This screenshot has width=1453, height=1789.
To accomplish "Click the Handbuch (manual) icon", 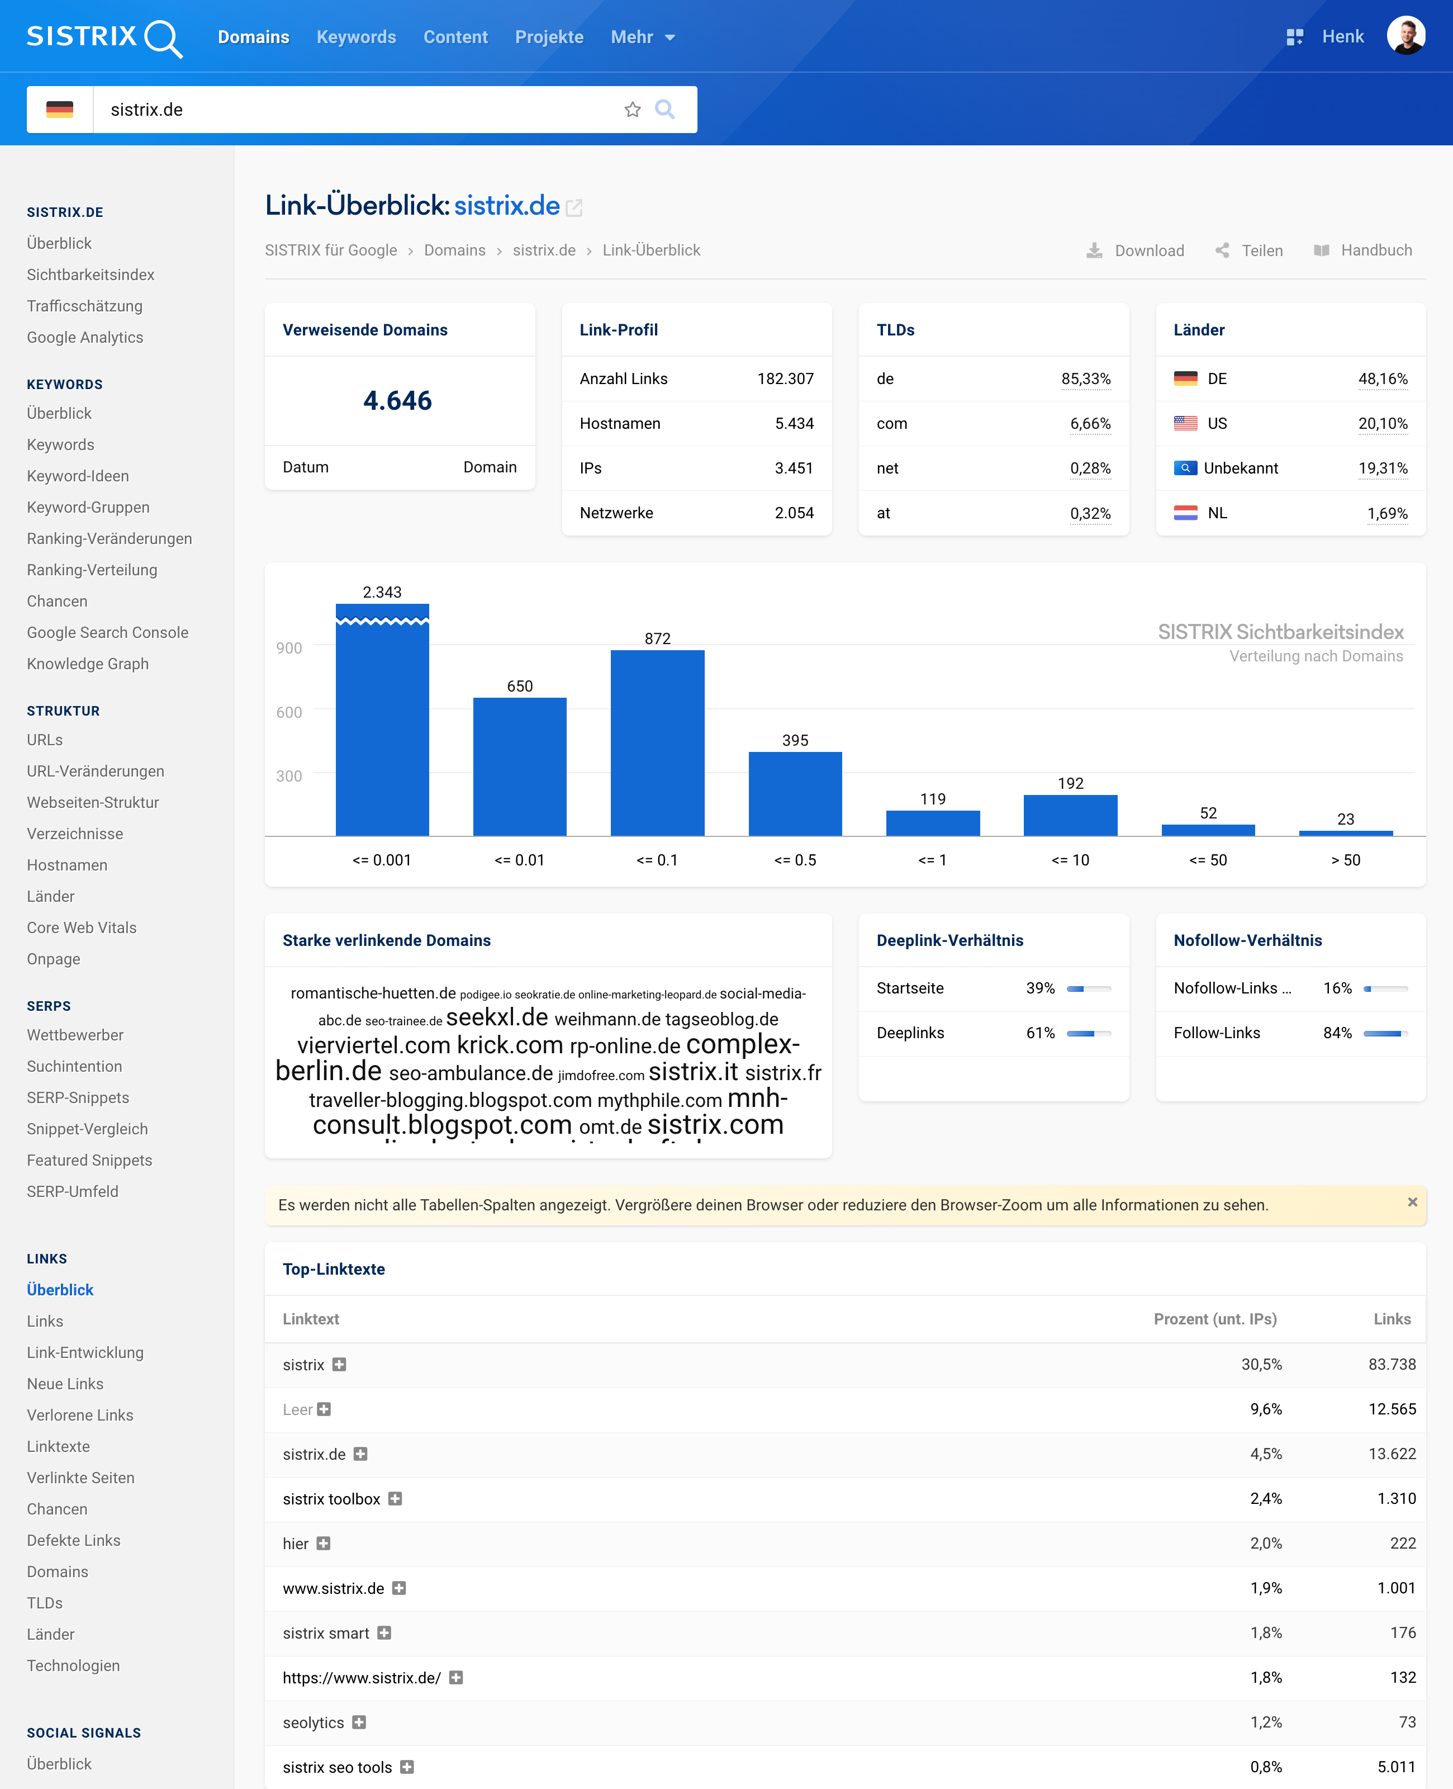I will pos(1323,249).
